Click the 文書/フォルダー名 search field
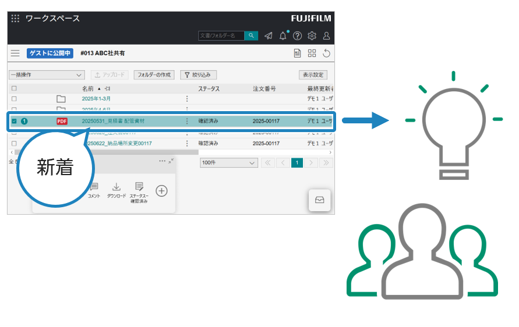Screen dimensions: 519x327 tap(221, 35)
